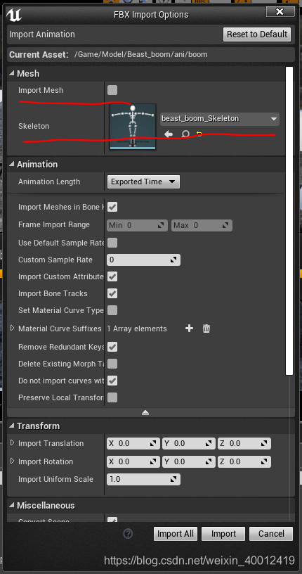Collapse the Transform section

tap(12, 426)
